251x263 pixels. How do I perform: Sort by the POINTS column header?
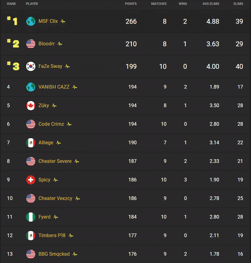(131, 4)
